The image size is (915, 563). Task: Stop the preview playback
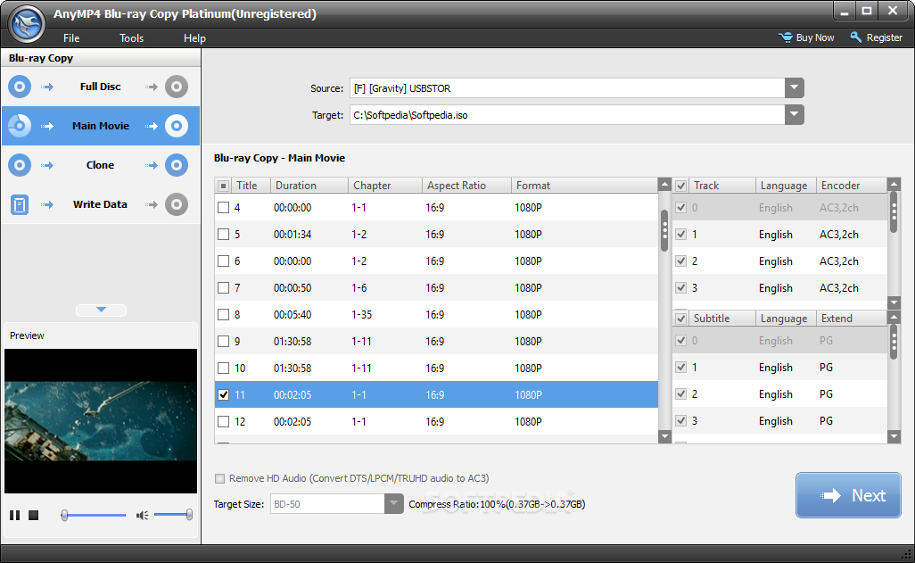point(33,515)
